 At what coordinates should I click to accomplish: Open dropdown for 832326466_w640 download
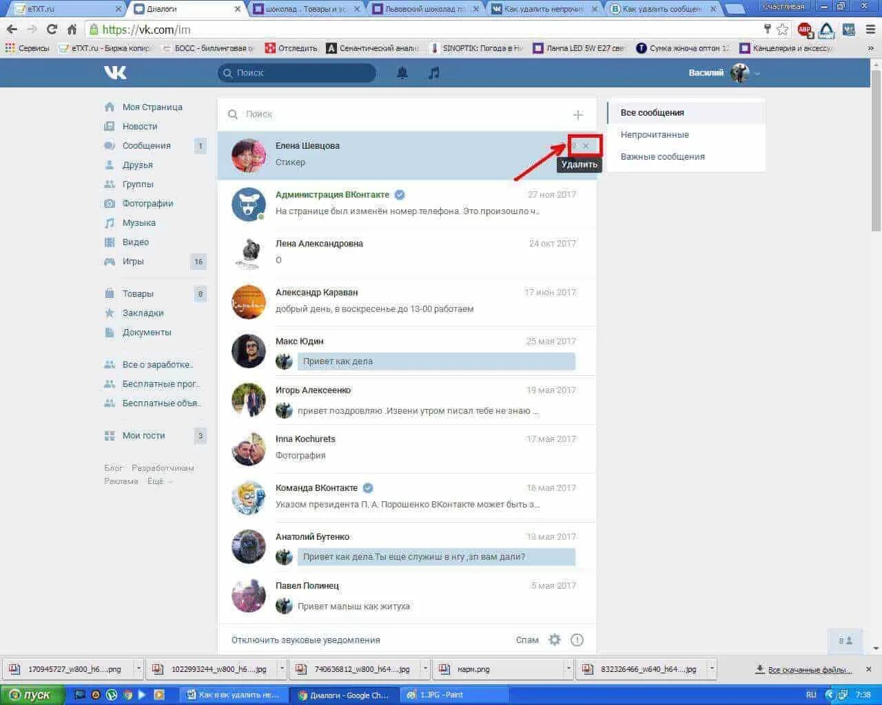pyautogui.click(x=712, y=669)
